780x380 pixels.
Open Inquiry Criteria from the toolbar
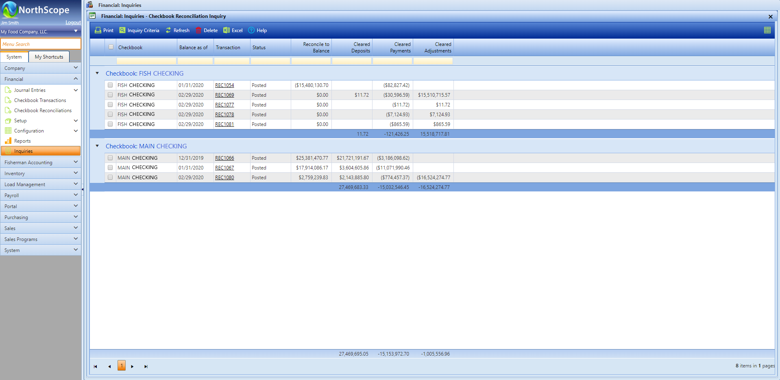122,30
